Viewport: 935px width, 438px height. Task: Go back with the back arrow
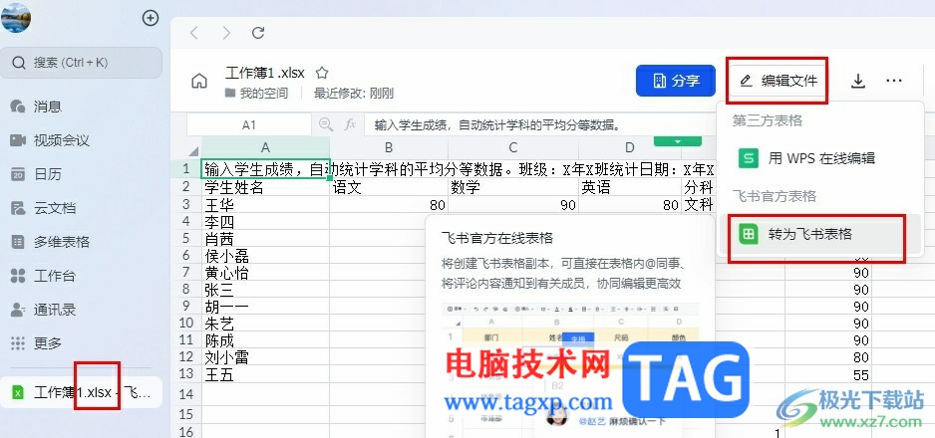click(x=193, y=33)
